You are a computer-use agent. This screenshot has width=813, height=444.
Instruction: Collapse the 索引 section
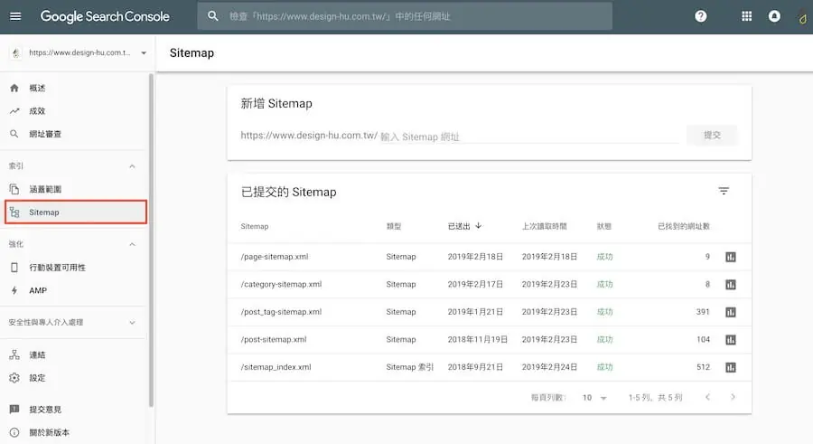(x=132, y=166)
